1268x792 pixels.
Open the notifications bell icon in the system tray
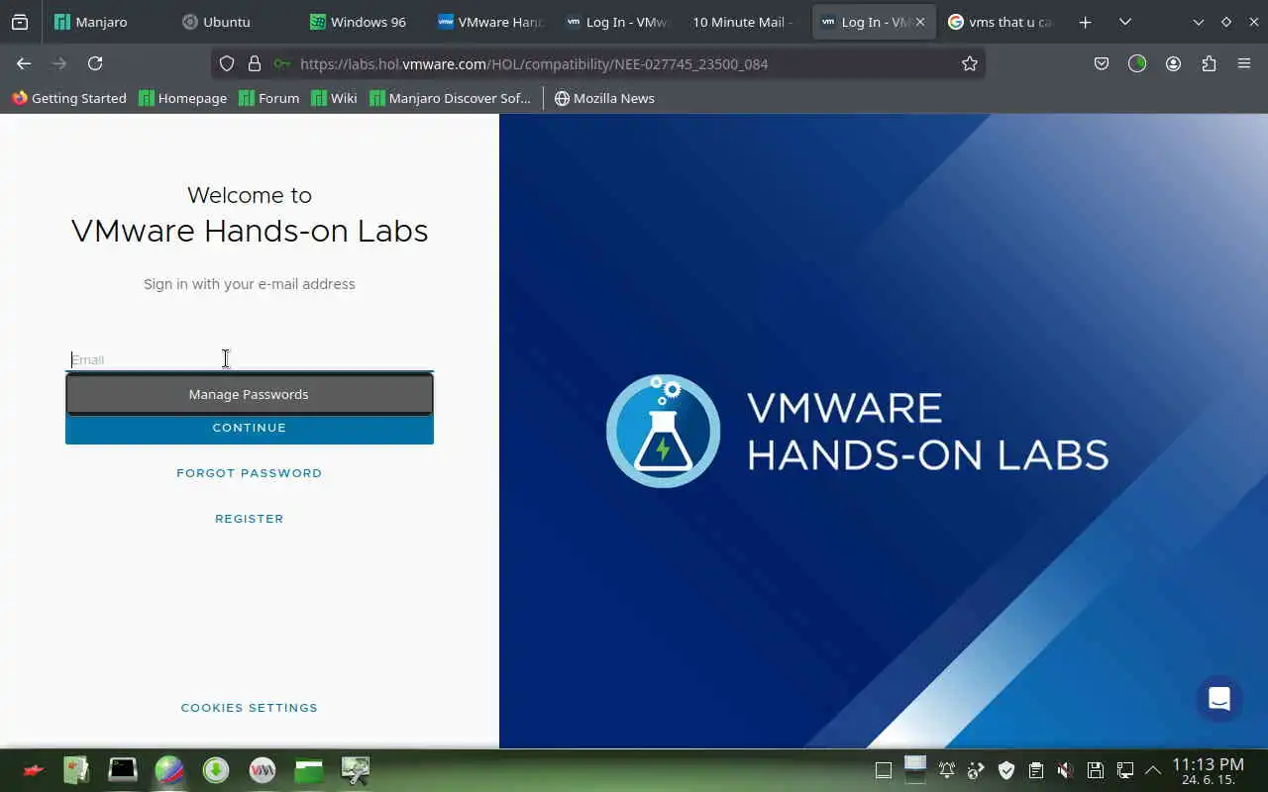pos(947,770)
